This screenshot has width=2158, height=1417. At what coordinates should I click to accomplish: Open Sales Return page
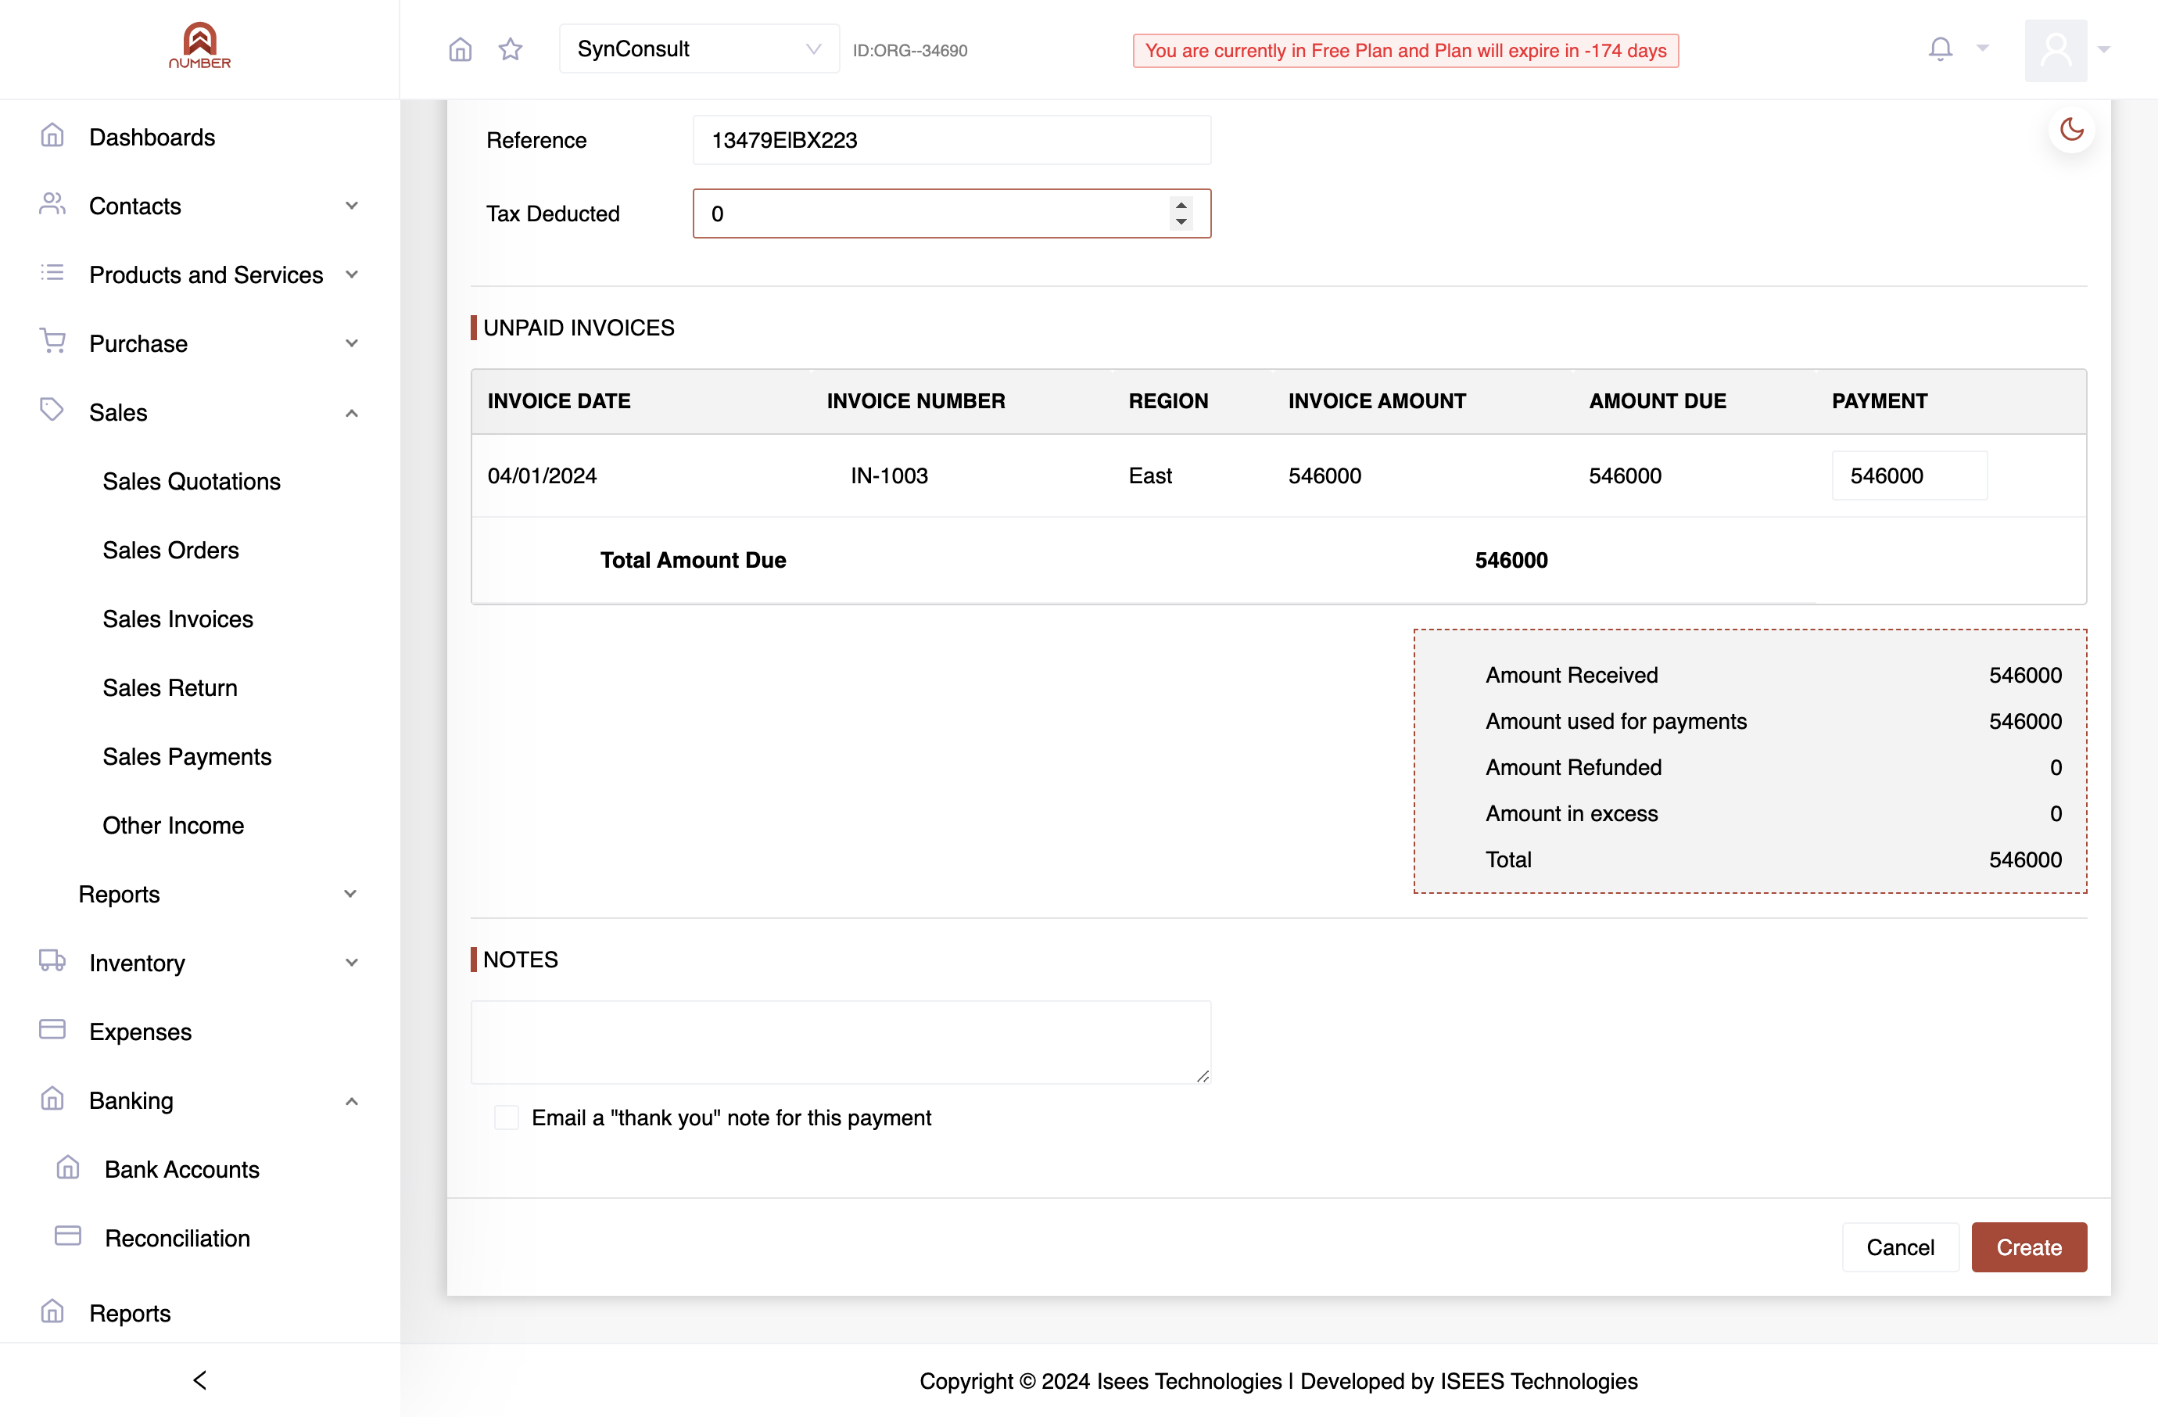[170, 688]
